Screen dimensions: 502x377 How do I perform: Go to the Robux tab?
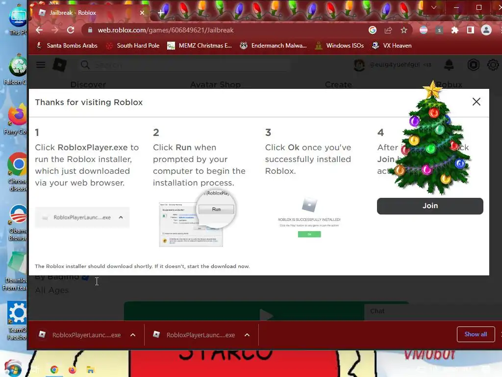pyautogui.click(x=449, y=84)
